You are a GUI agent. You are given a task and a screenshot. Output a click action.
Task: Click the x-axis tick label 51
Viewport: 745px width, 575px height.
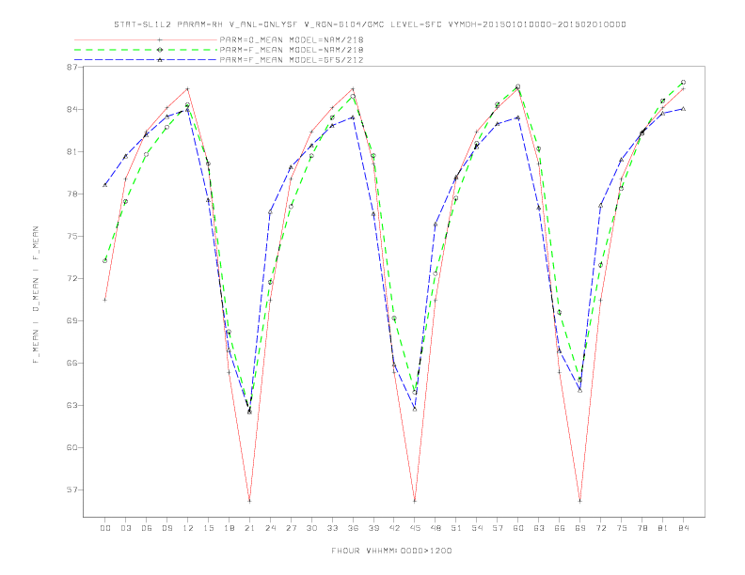tap(456, 528)
